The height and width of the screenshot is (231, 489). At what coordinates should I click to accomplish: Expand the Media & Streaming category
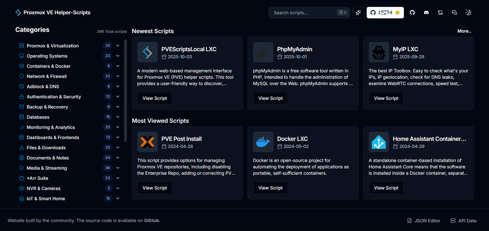118,168
